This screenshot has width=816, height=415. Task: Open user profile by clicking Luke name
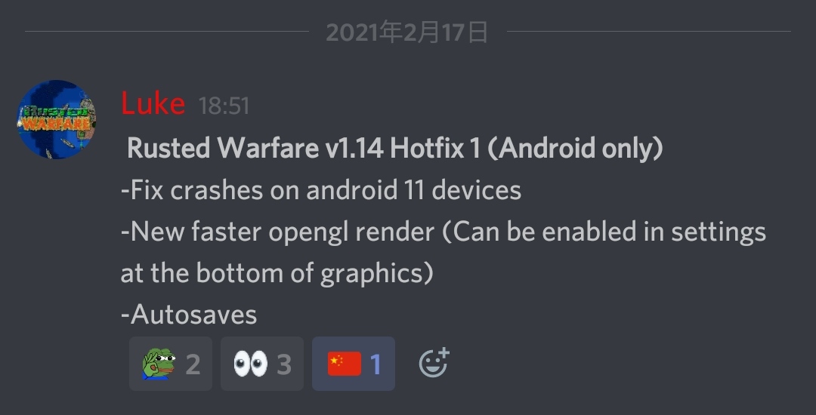click(x=153, y=104)
